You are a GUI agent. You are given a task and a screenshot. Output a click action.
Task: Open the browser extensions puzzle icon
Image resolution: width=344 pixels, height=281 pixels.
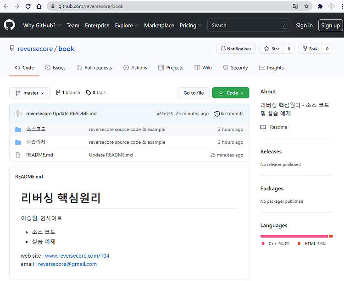pos(320,6)
